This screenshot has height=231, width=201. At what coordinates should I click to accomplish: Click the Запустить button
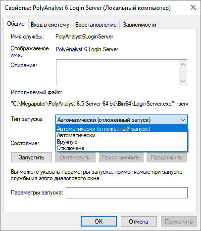[x=32, y=157]
